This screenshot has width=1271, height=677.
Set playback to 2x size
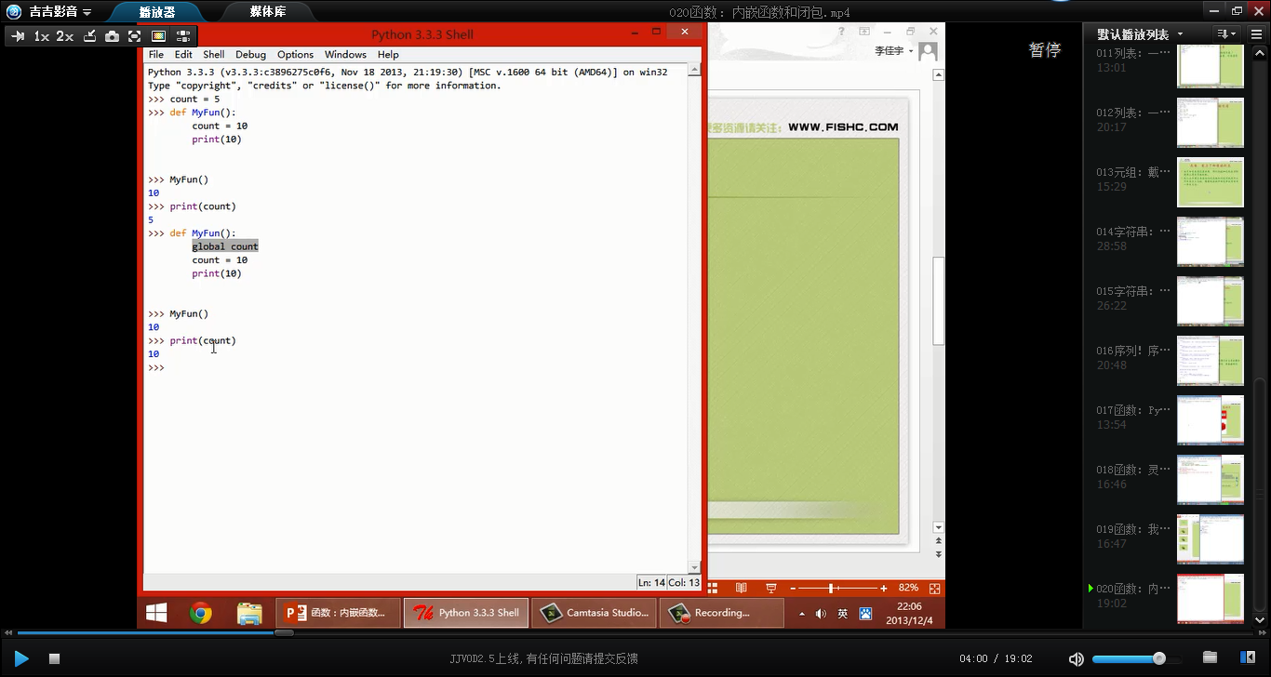64,36
